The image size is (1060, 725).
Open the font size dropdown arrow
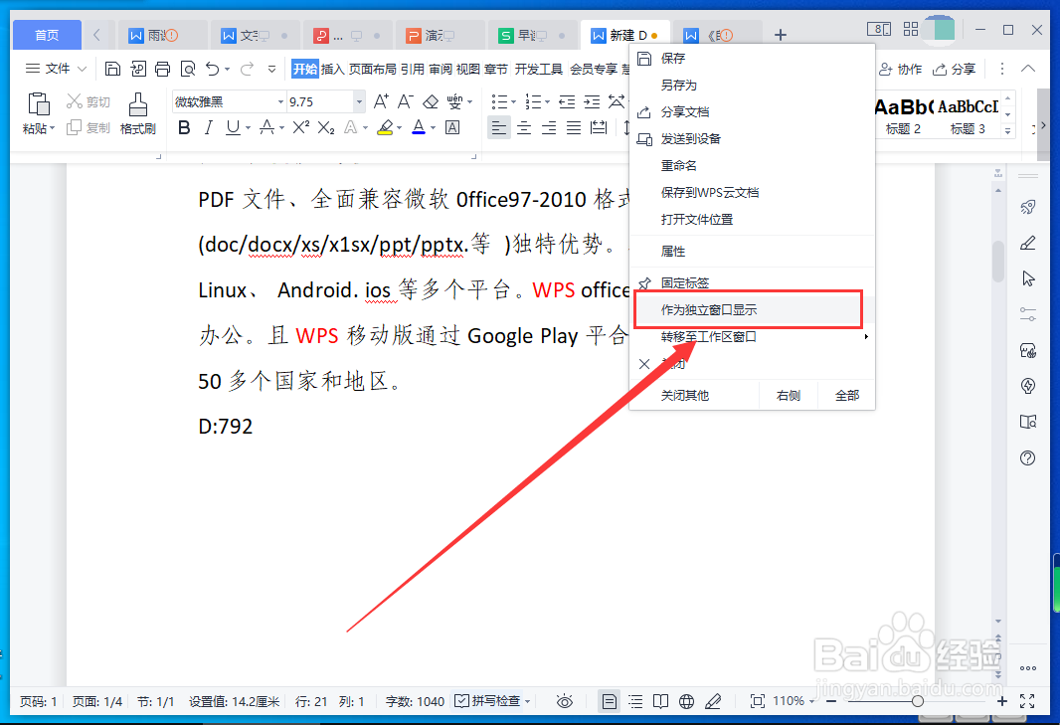coord(359,101)
